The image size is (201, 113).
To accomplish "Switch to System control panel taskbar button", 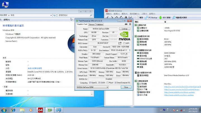I will pos(59,110).
